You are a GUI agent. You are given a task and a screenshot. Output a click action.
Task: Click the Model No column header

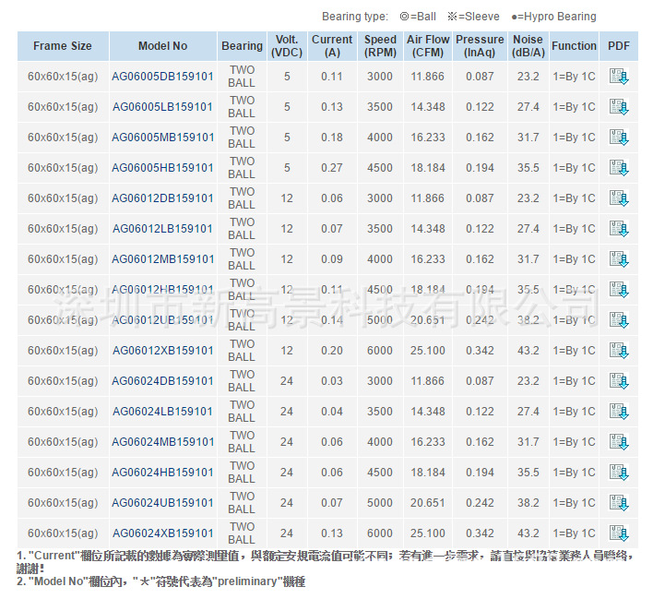[x=163, y=46]
